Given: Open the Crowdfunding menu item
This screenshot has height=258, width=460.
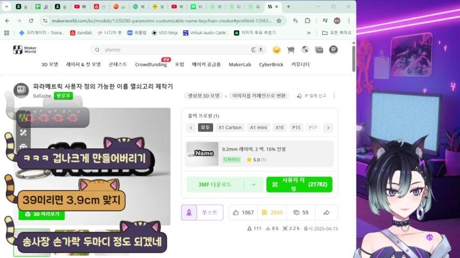Looking at the screenshot, I should (151, 64).
